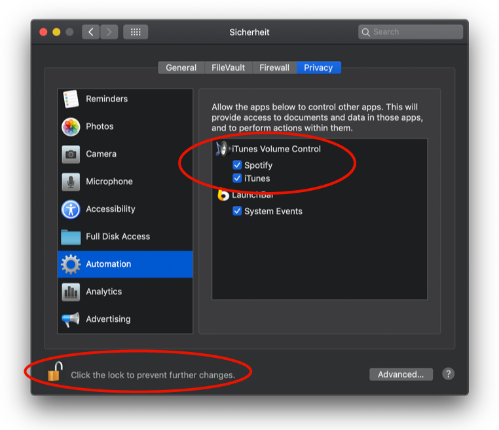
Task: Toggle the System Events checkbox
Action: (237, 211)
